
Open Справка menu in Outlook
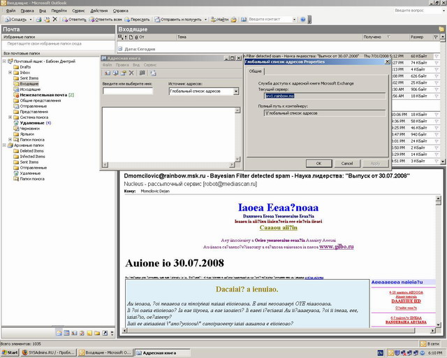click(121, 11)
